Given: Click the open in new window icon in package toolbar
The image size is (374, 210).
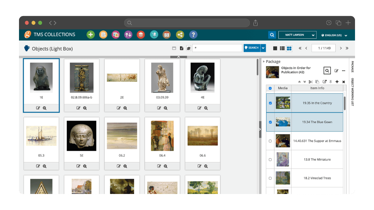Looking at the screenshot, I should pyautogui.click(x=324, y=82).
